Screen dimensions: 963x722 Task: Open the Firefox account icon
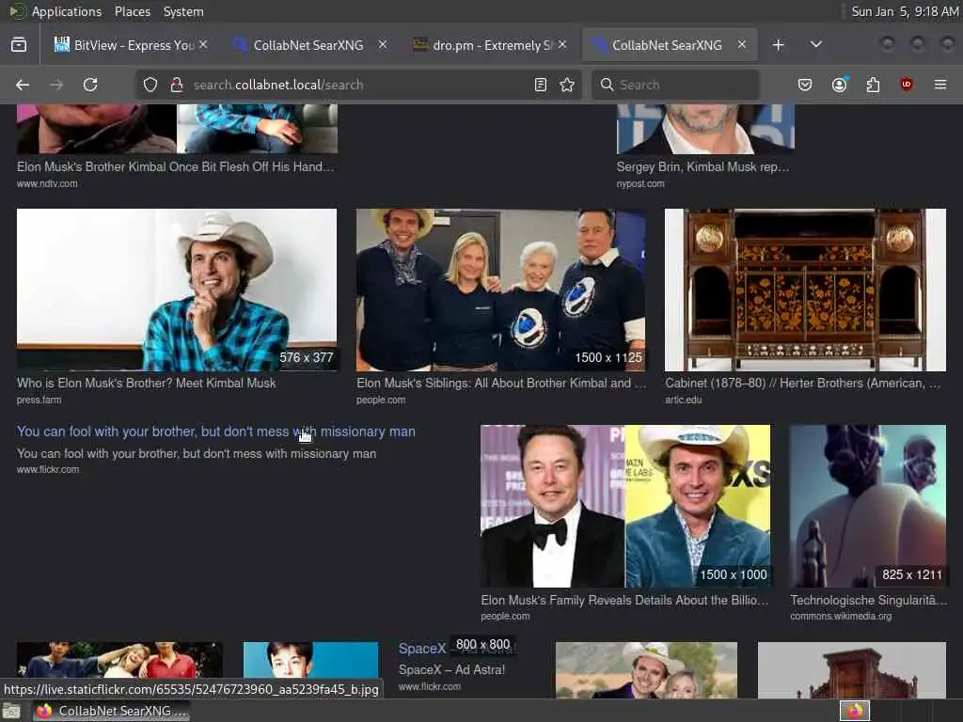click(840, 85)
